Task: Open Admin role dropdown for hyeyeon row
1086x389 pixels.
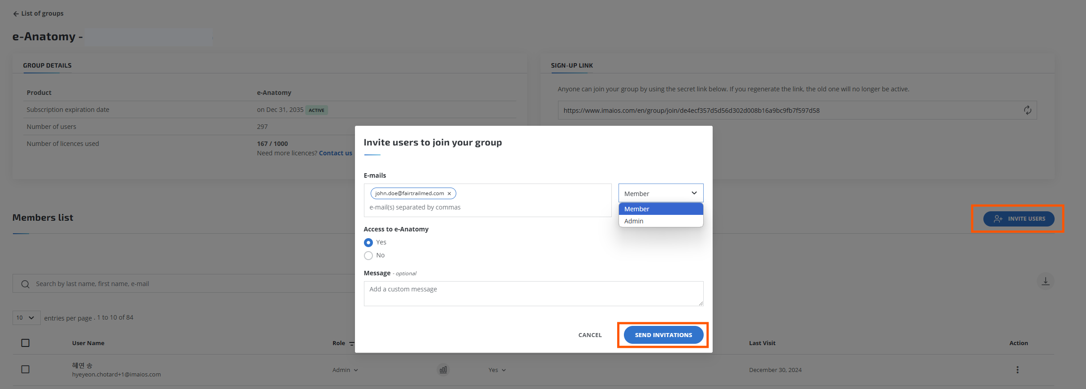Action: pyautogui.click(x=345, y=370)
